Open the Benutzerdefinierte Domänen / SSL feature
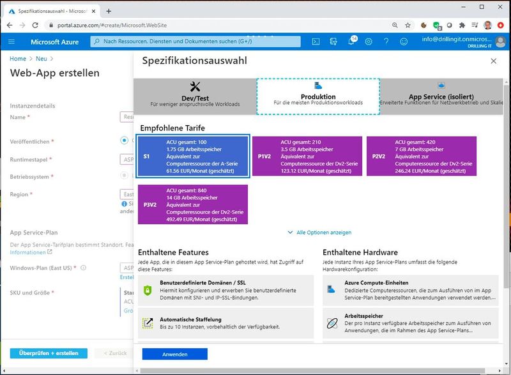This screenshot has height=375, width=511. tap(225, 290)
